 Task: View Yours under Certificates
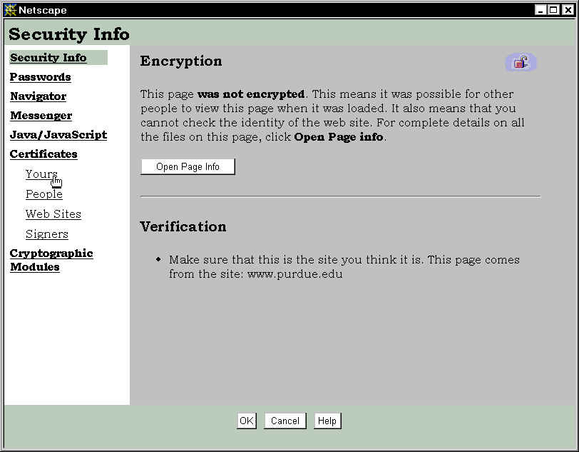41,174
